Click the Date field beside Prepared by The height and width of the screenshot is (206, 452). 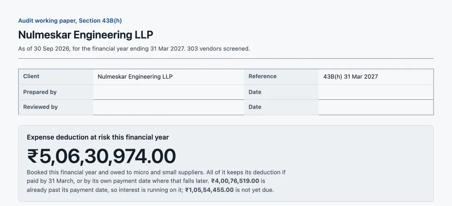coord(376,92)
